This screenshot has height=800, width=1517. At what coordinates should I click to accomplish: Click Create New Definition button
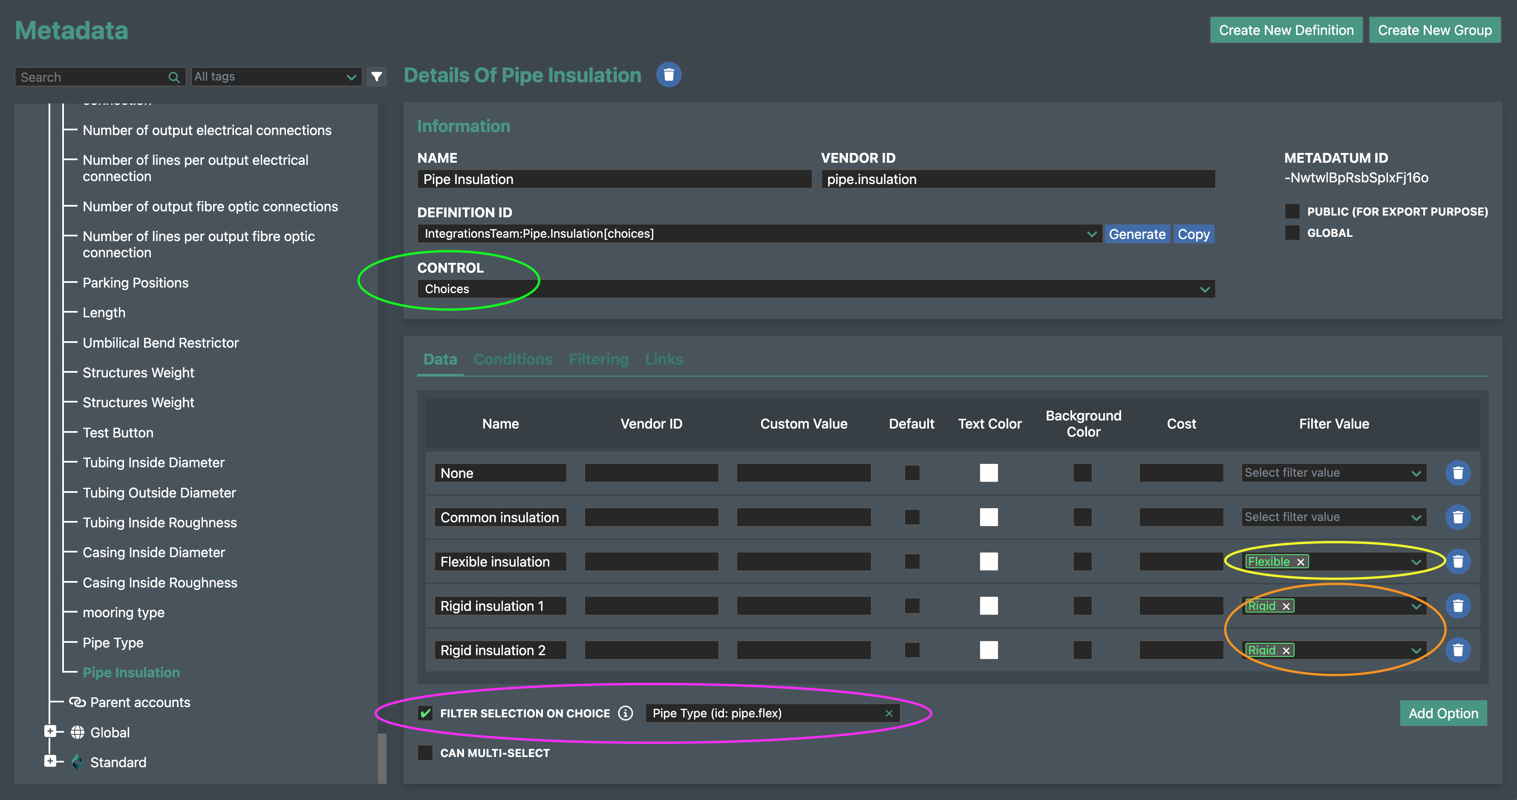click(x=1286, y=30)
